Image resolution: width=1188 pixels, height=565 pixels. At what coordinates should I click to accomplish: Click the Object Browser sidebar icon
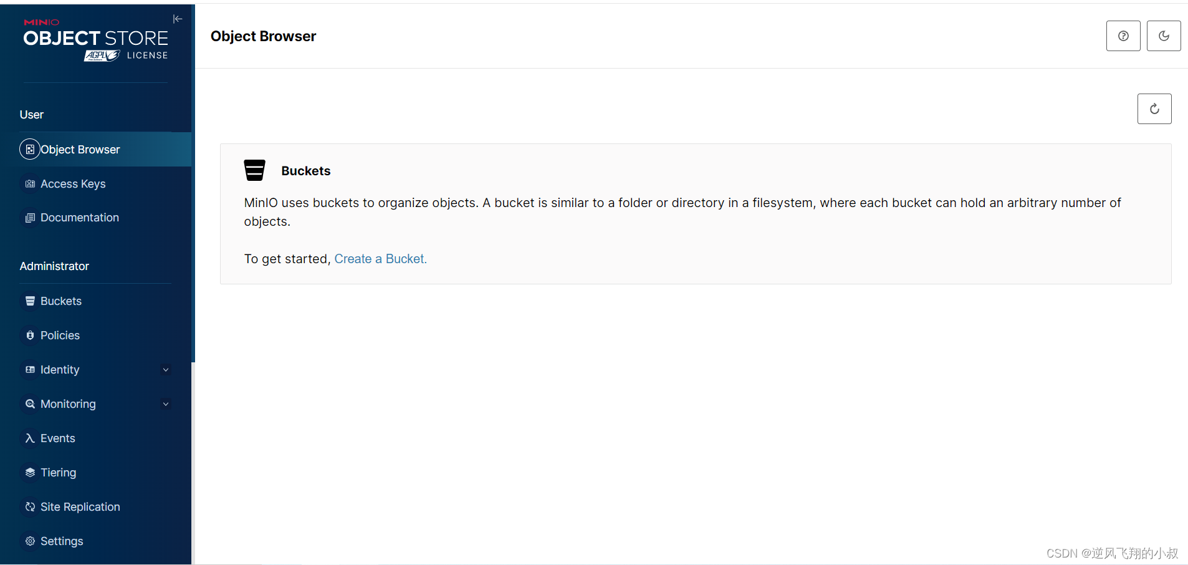click(30, 150)
